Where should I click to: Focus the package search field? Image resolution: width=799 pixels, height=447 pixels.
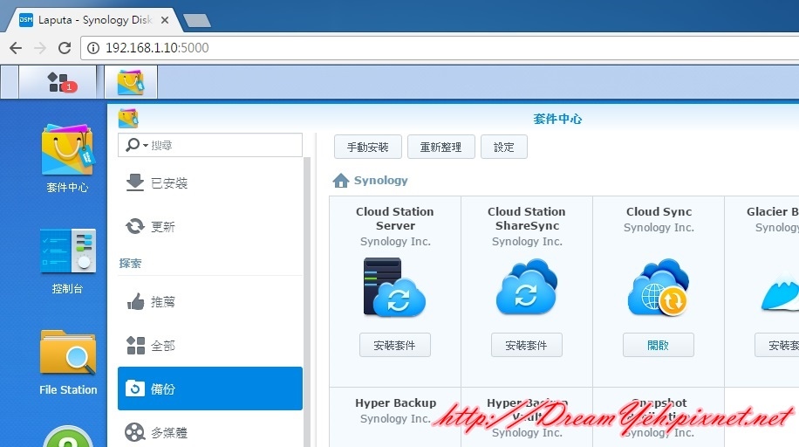point(210,145)
